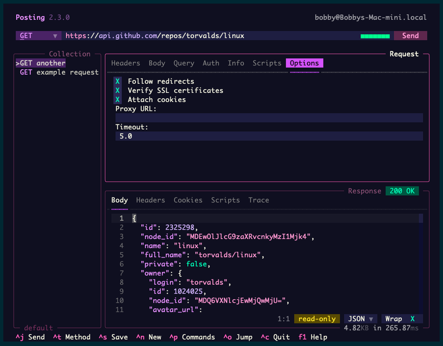Switch to the Scripts request tab
The image size is (443, 346).
(x=267, y=63)
